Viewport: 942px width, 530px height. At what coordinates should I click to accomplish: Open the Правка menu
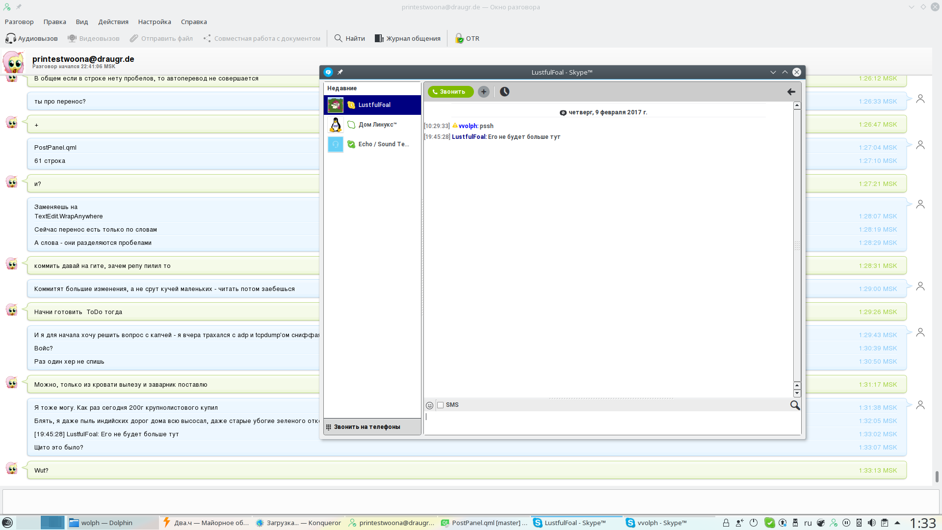point(54,22)
